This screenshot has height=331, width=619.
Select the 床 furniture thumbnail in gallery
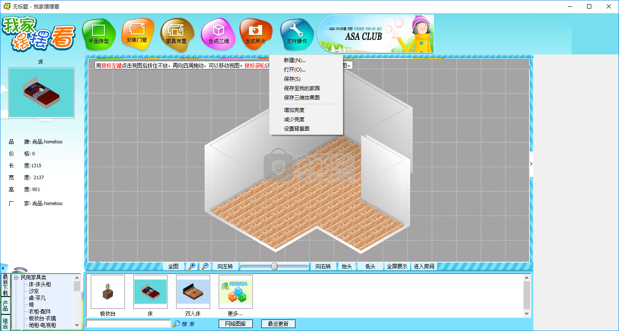[x=150, y=292]
